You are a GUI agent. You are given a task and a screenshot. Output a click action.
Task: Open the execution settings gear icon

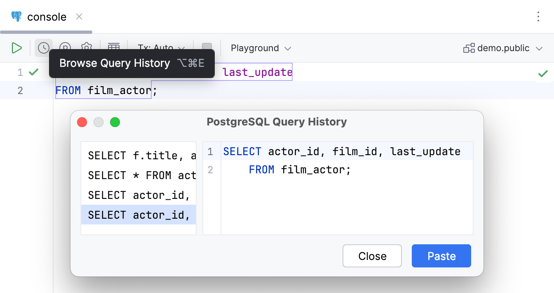point(87,48)
